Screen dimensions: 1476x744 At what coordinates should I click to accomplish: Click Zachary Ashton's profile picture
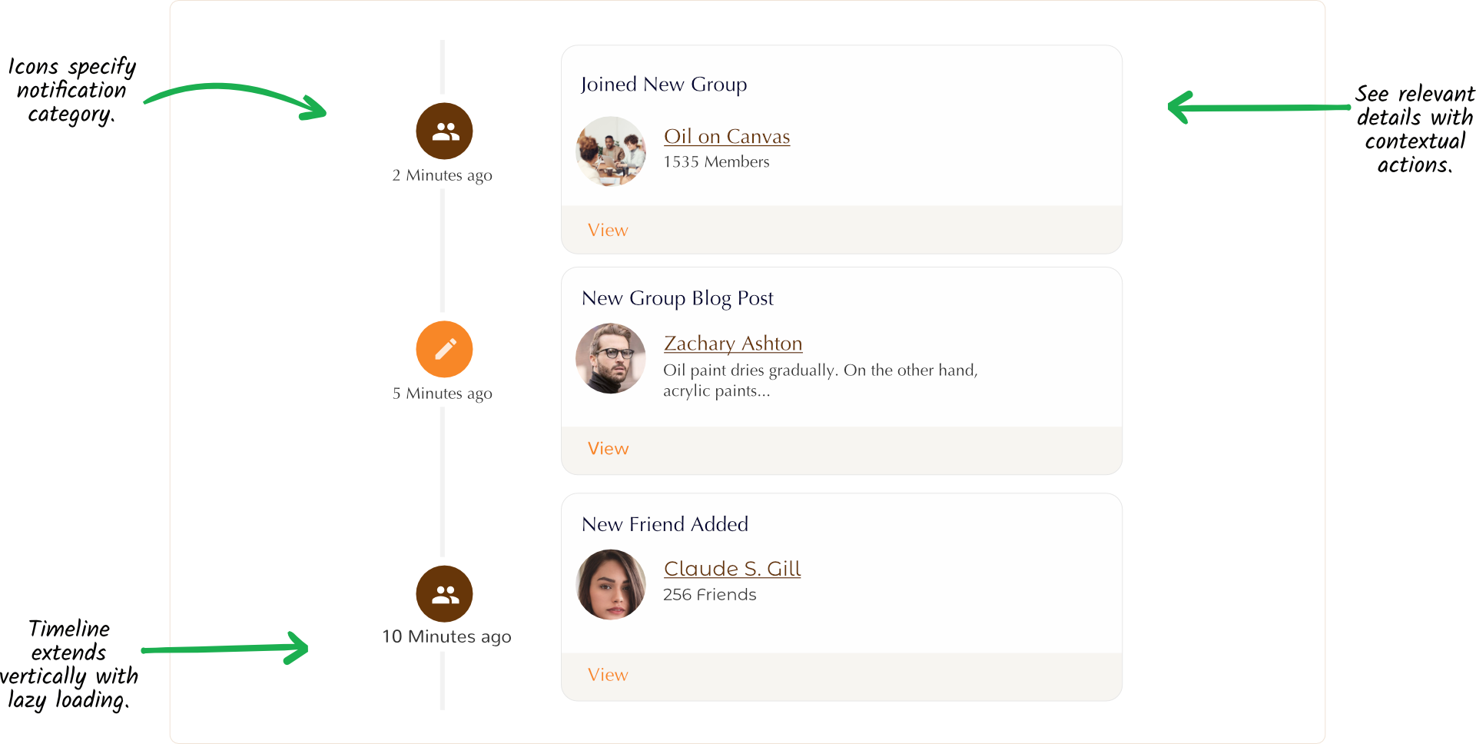611,358
